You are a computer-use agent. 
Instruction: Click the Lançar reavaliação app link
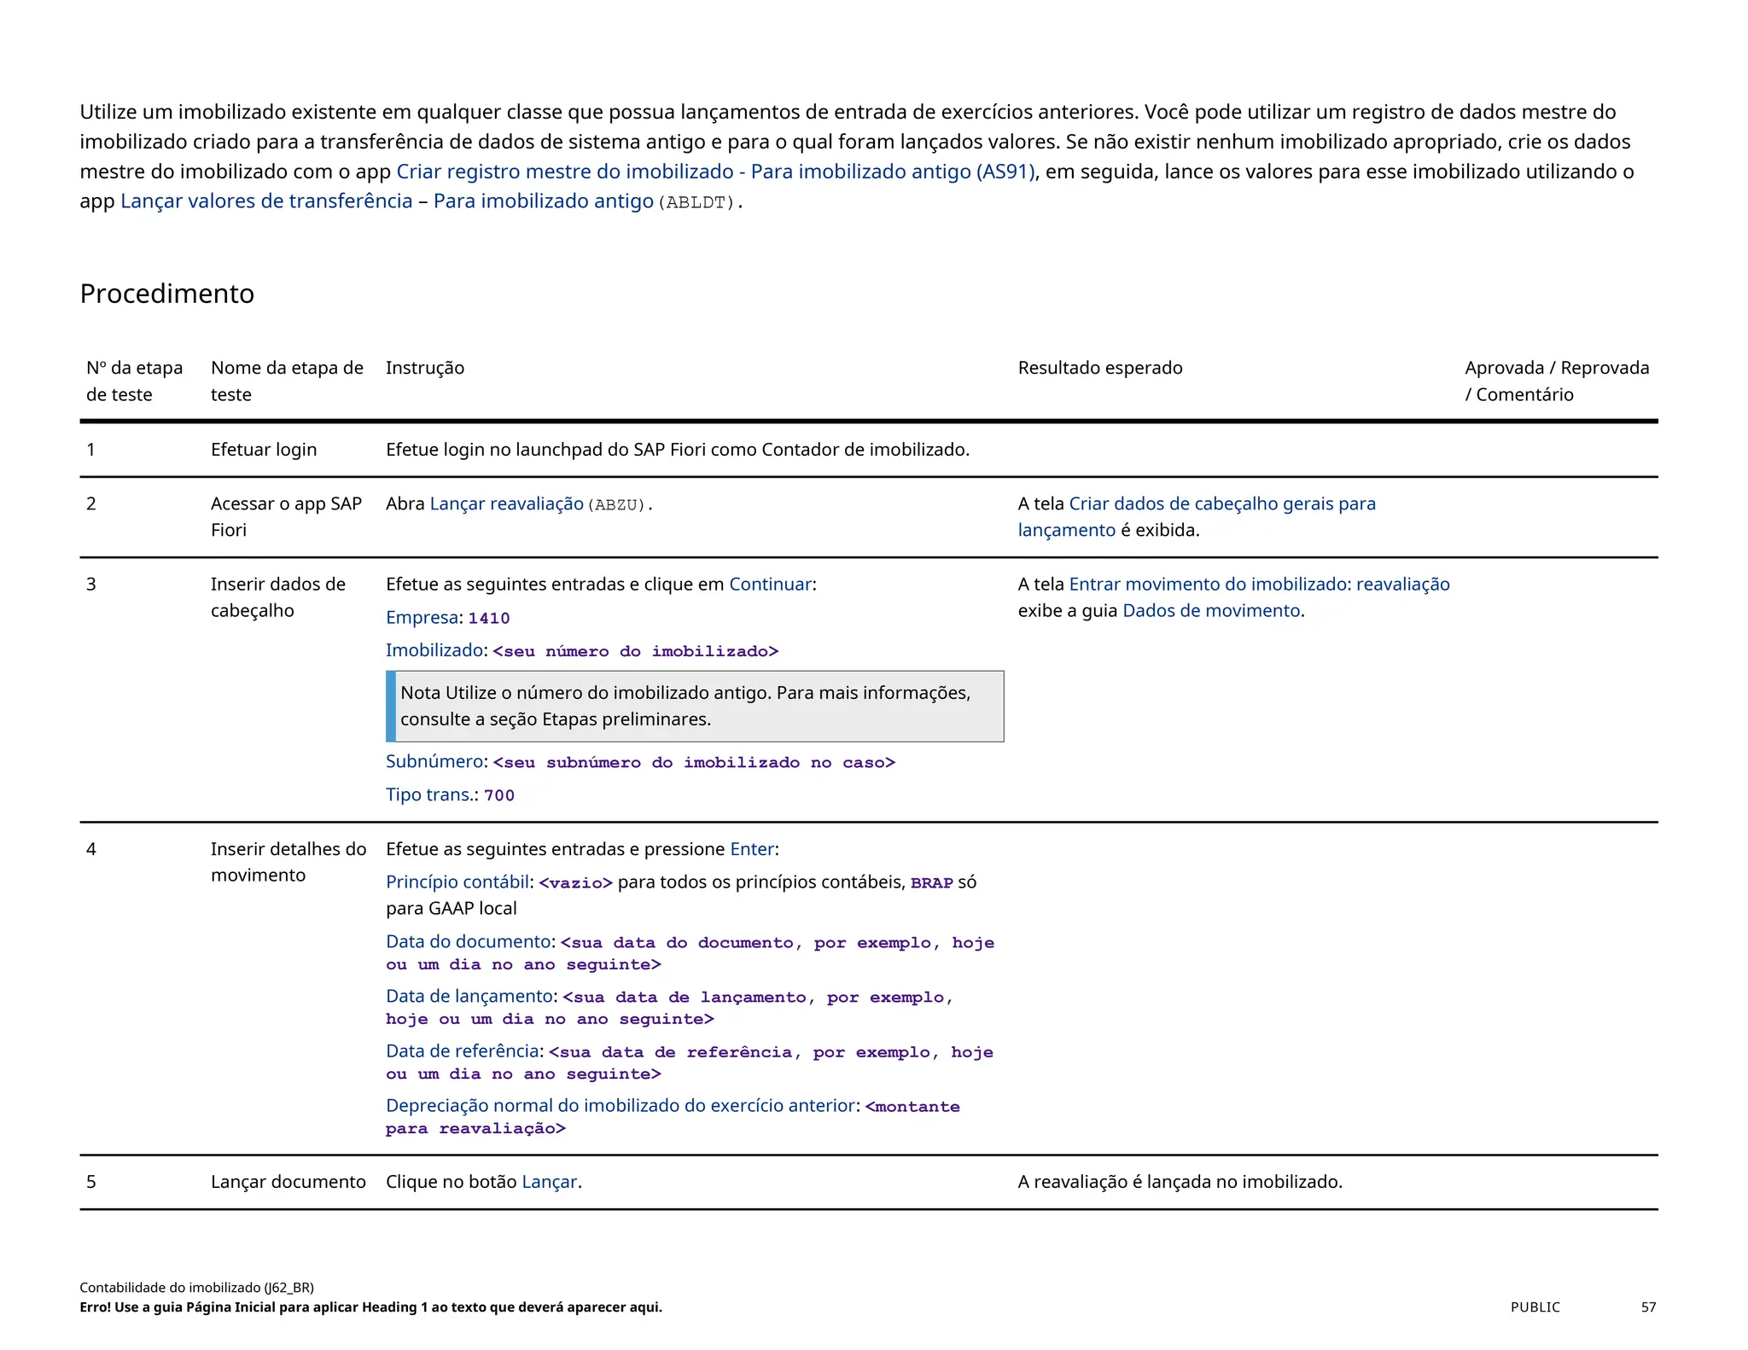click(506, 503)
